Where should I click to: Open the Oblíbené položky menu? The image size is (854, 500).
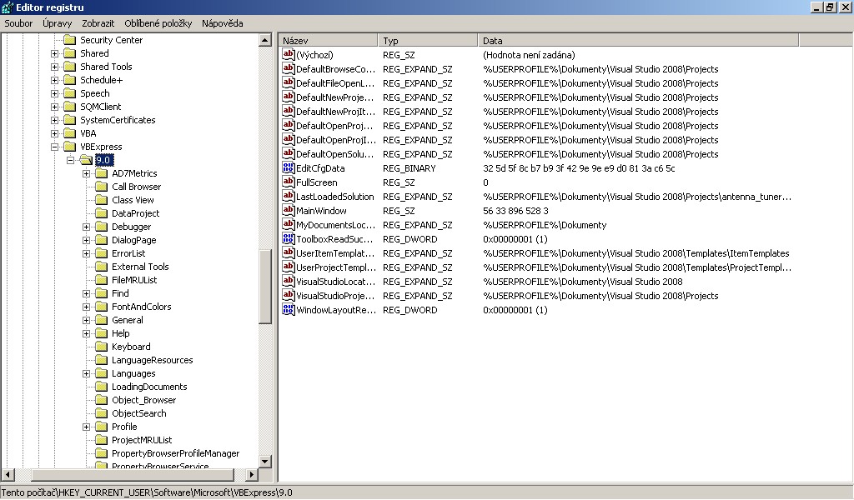(x=158, y=23)
